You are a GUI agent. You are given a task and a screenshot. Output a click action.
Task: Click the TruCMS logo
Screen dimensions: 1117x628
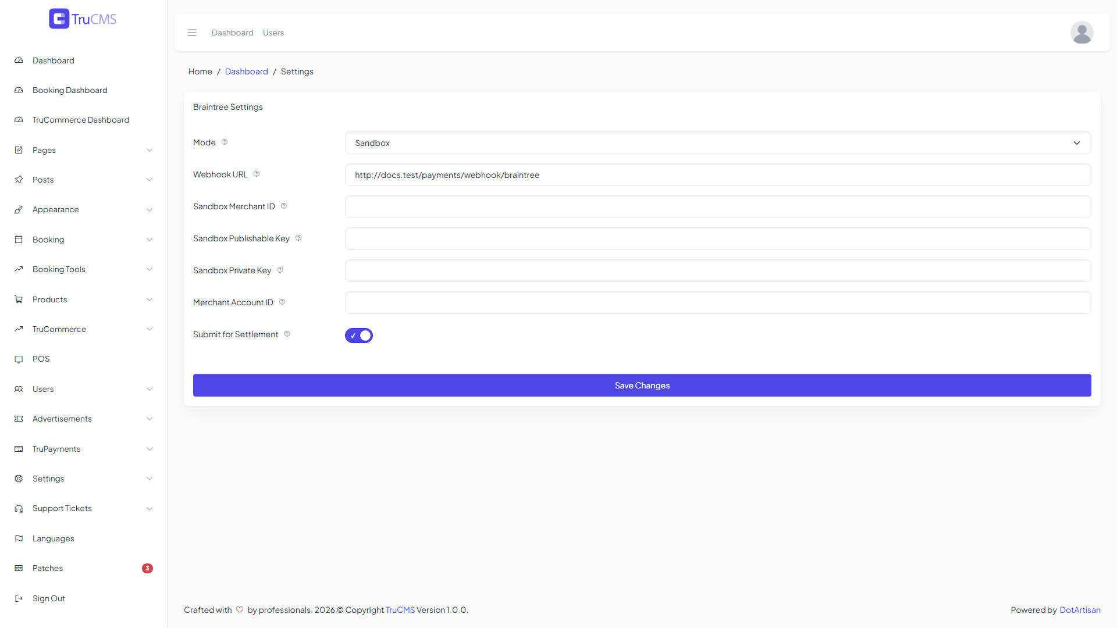(x=83, y=19)
